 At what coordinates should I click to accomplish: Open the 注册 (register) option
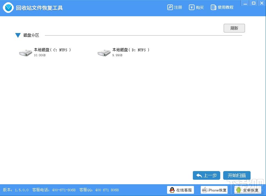coord(175,8)
